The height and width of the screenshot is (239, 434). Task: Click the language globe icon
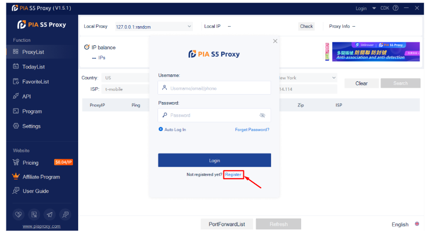pos(417,224)
